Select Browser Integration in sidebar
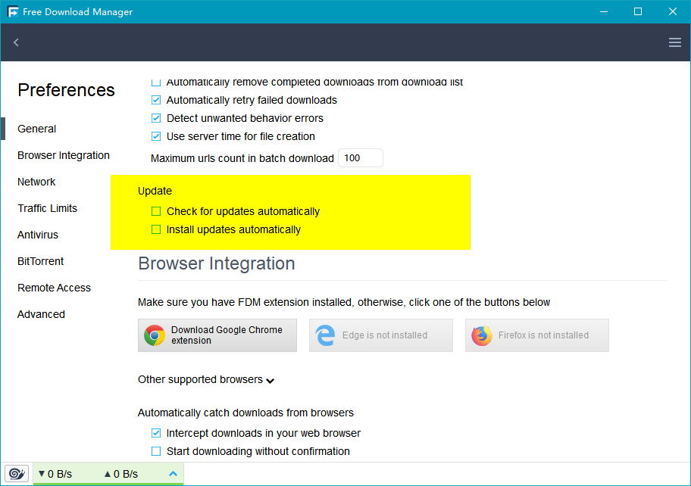The height and width of the screenshot is (486, 691). [x=64, y=155]
